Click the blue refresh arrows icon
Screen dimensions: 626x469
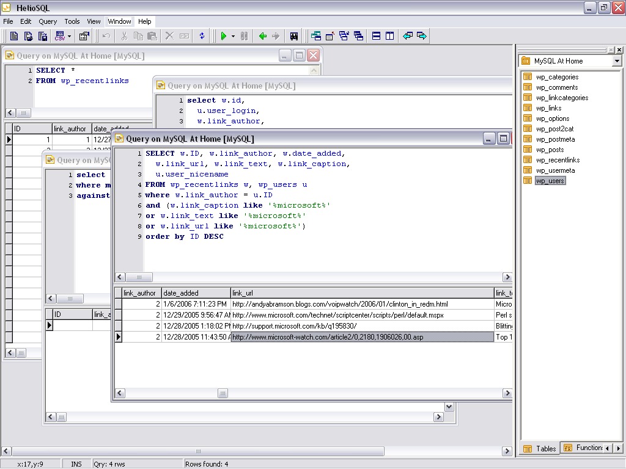(202, 37)
